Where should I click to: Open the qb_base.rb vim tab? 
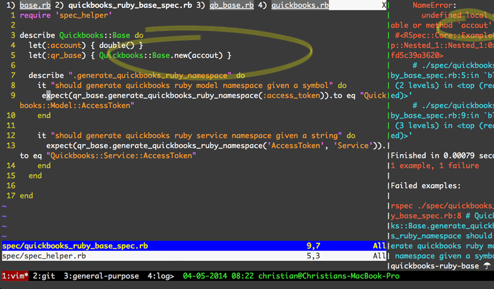pos(232,5)
